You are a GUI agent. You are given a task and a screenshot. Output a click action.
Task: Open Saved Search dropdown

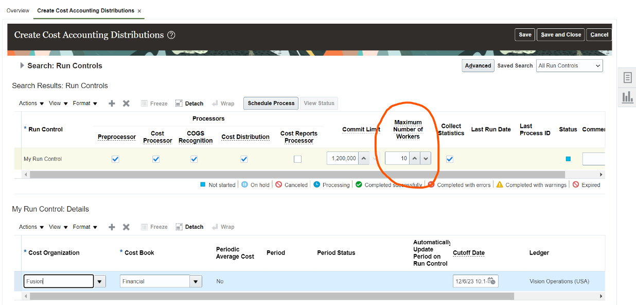click(x=570, y=65)
